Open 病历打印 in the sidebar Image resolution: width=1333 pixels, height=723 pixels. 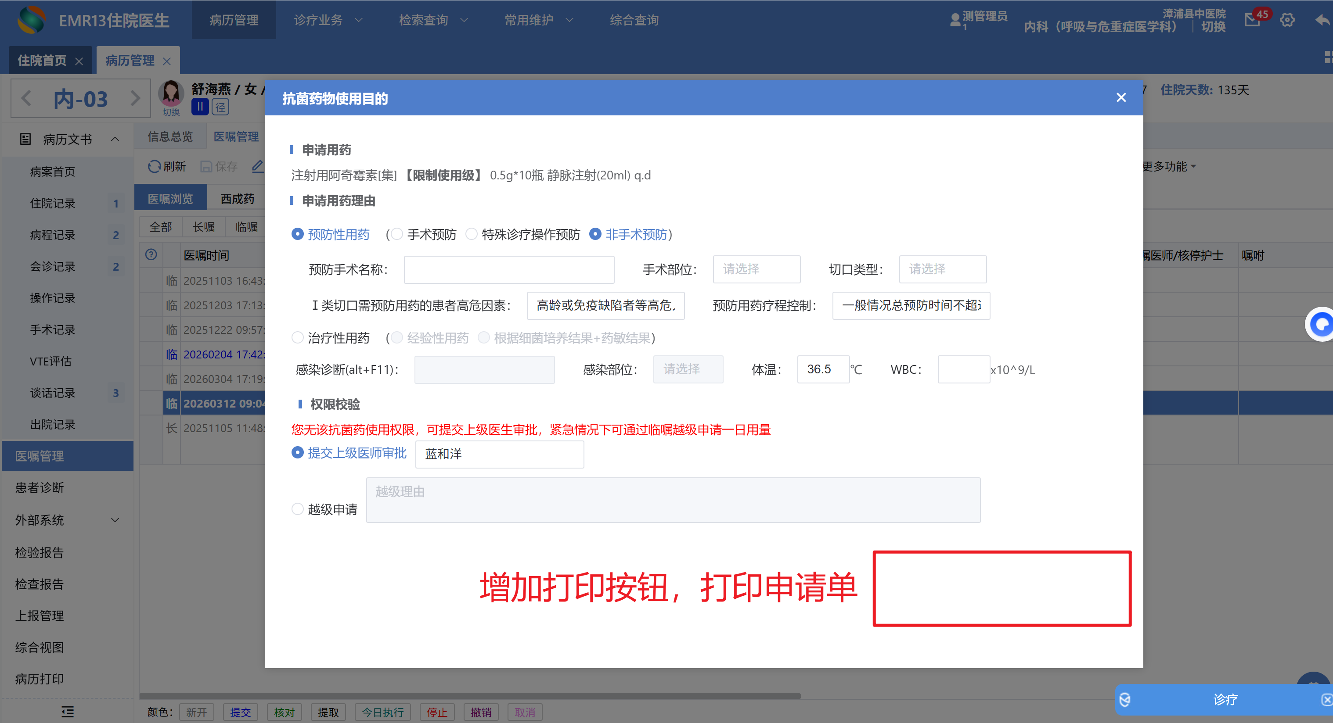click(40, 679)
